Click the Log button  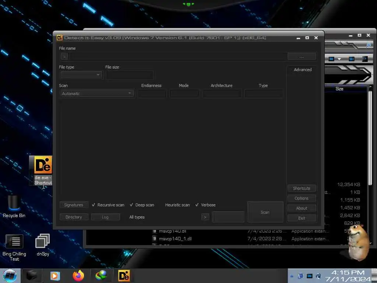coord(105,217)
